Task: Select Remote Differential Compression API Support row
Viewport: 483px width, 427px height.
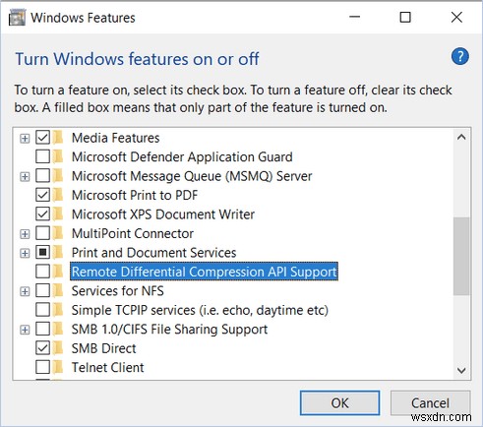Action: point(204,272)
